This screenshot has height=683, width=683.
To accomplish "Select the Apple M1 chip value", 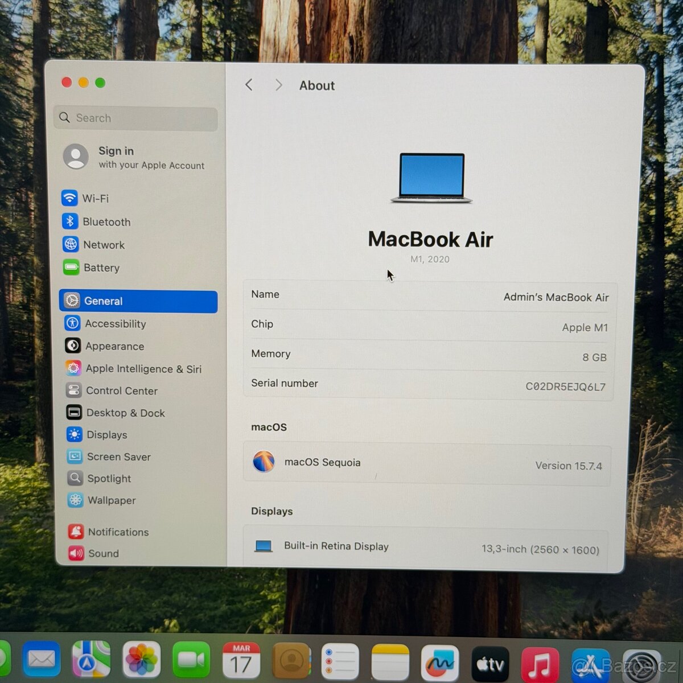I will (585, 327).
